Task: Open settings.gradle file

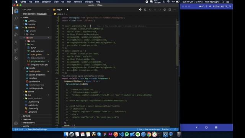Action: pos(36,88)
